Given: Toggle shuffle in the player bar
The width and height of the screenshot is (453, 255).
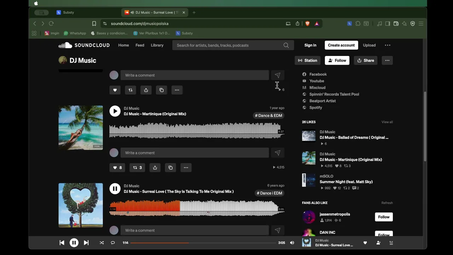Looking at the screenshot, I should pos(102,243).
